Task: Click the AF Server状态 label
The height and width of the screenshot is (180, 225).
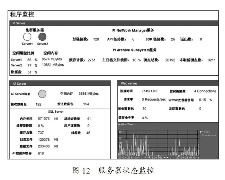Action: 21,94
